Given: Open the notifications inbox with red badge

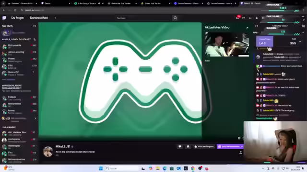Looking at the screenshot, I should (237, 18).
